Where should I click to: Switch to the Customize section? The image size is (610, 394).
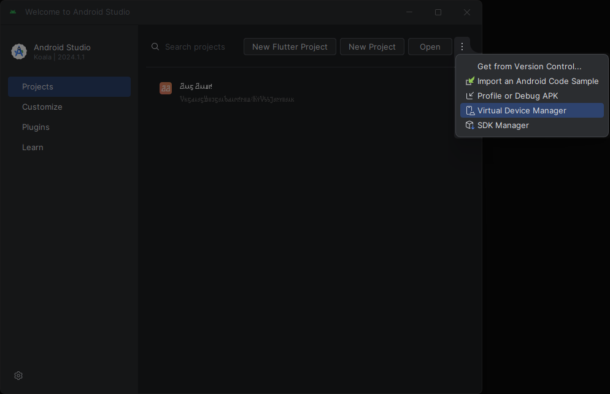(69, 107)
